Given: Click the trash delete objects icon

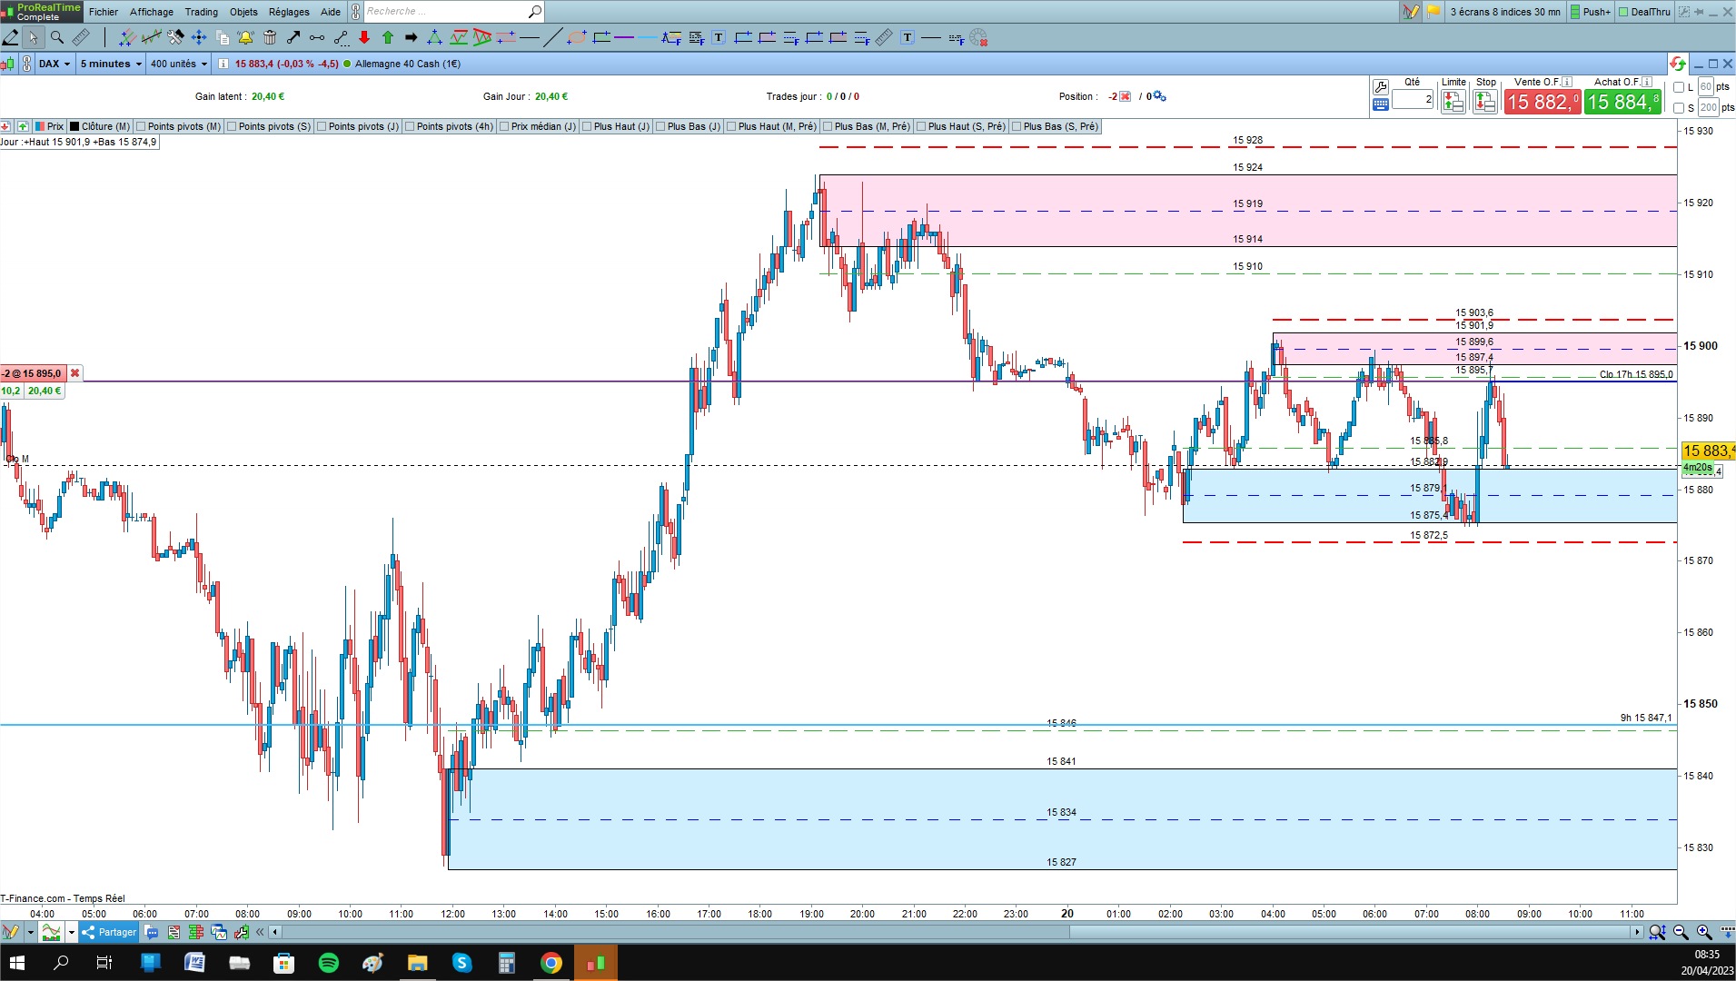Looking at the screenshot, I should tap(270, 37).
